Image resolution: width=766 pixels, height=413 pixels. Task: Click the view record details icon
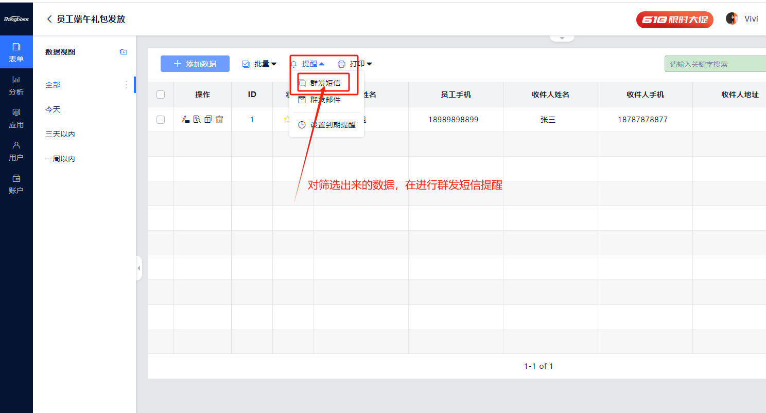(x=197, y=119)
